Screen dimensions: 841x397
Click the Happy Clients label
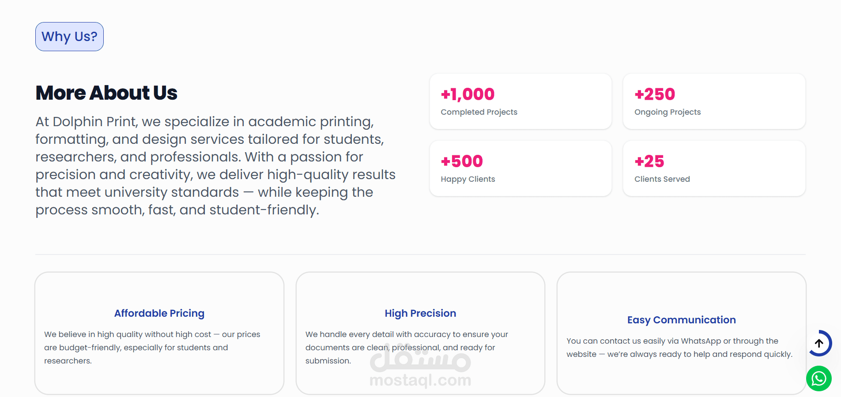pyautogui.click(x=468, y=179)
